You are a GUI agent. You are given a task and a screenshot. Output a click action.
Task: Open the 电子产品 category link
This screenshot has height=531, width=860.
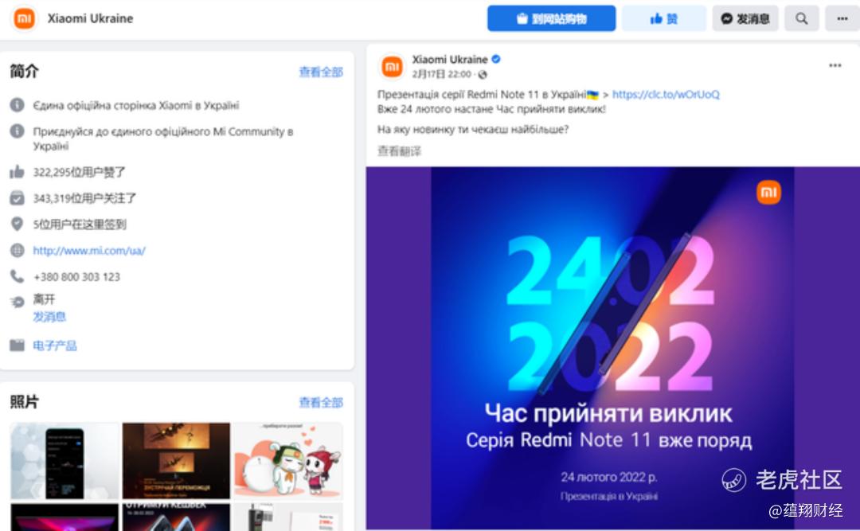(x=55, y=346)
